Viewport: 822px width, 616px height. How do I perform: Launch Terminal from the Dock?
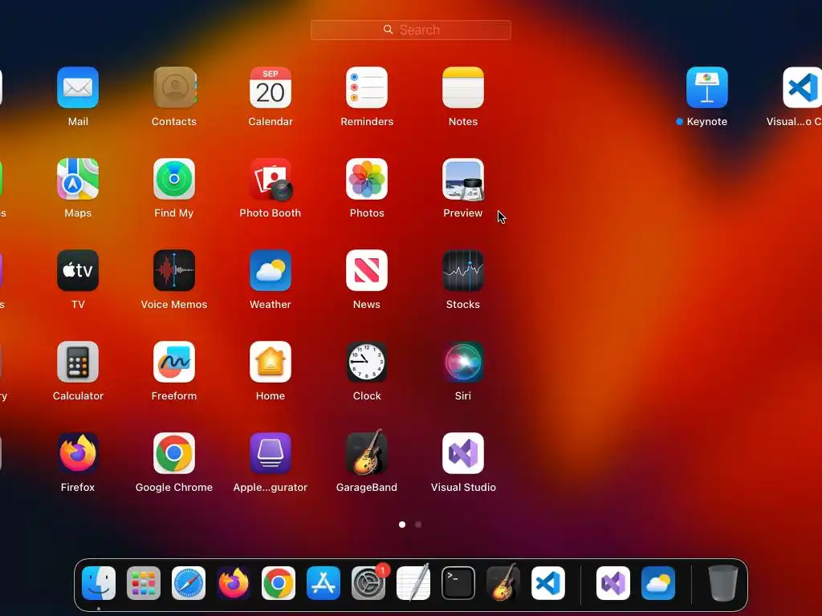458,583
